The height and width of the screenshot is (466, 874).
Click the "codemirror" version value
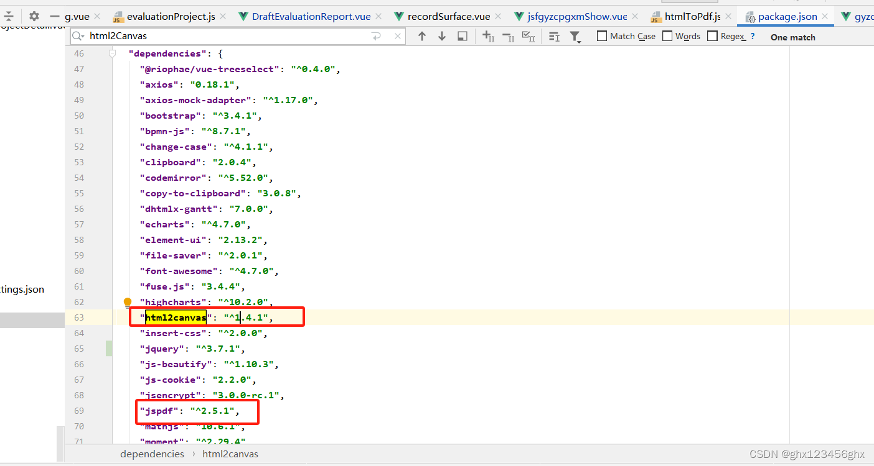[x=243, y=178]
